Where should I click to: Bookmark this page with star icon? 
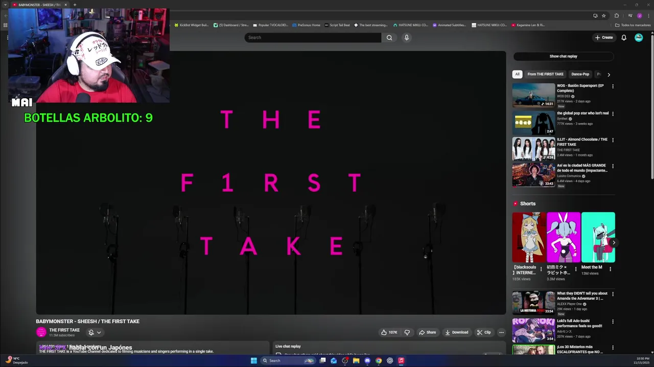[603, 16]
